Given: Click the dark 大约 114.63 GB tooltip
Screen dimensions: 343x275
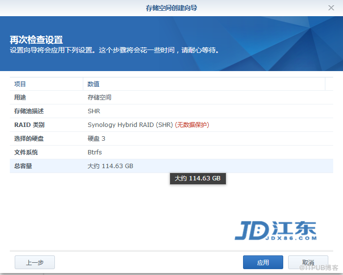Looking at the screenshot, I should click(x=197, y=178).
